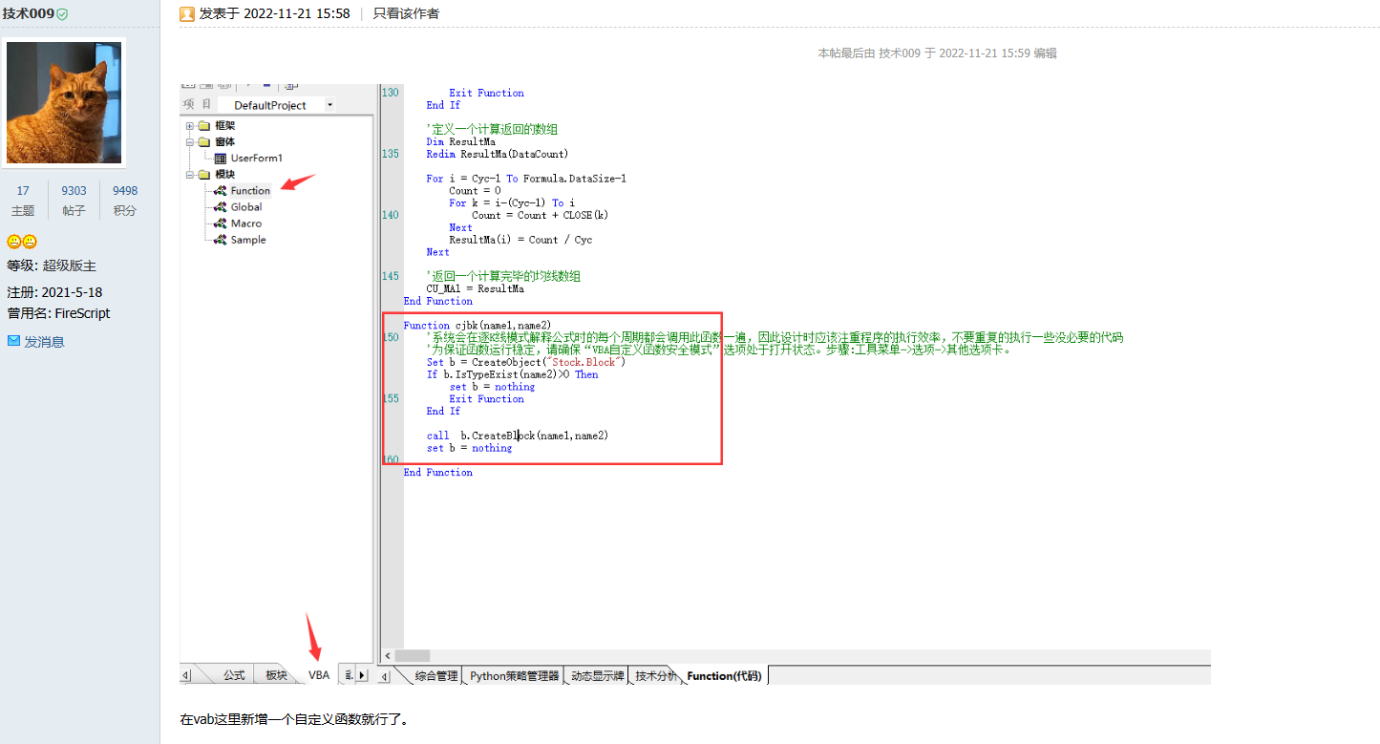Screen dimensions: 1380x744
Task: Click the 注册: 2021-5-18 registration text
Action: point(54,292)
